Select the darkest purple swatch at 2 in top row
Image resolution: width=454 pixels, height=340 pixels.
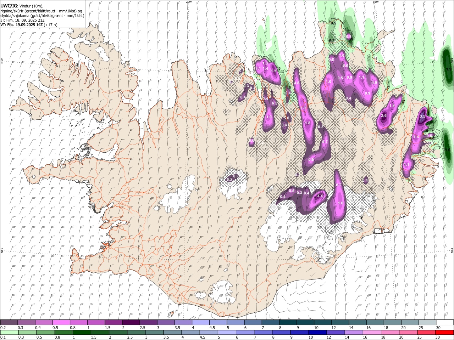131,323
